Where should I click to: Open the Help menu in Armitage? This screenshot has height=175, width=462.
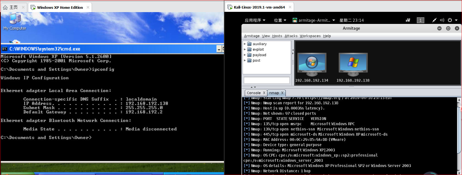click(x=327, y=36)
